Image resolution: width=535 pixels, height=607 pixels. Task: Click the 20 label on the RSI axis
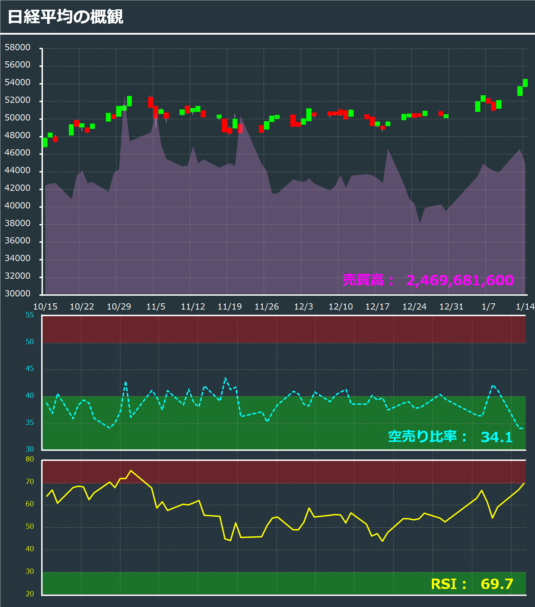coord(30,593)
